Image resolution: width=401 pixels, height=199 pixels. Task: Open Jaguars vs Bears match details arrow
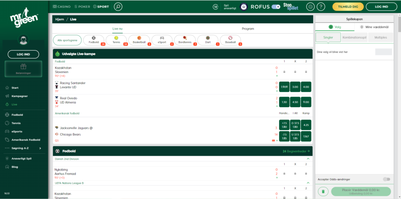[x=277, y=140]
